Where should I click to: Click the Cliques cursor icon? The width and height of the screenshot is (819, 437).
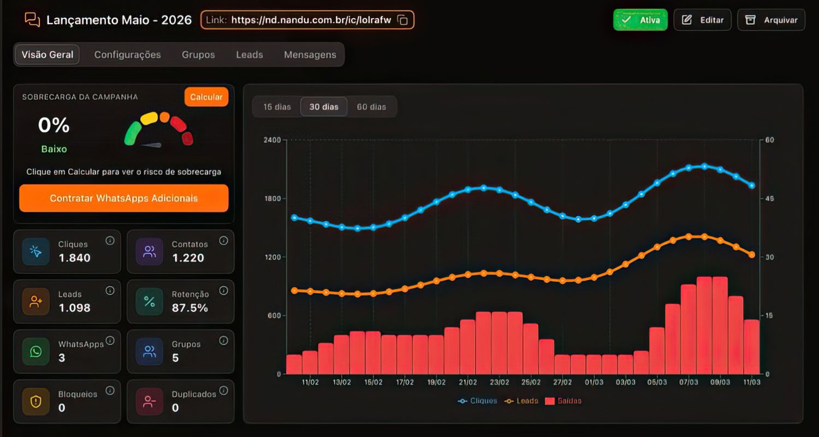36,251
